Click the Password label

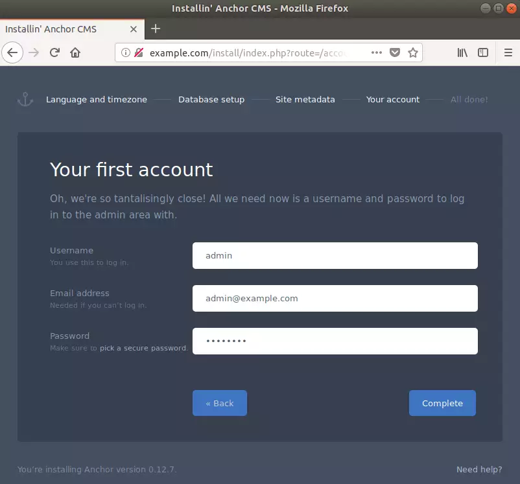point(69,336)
